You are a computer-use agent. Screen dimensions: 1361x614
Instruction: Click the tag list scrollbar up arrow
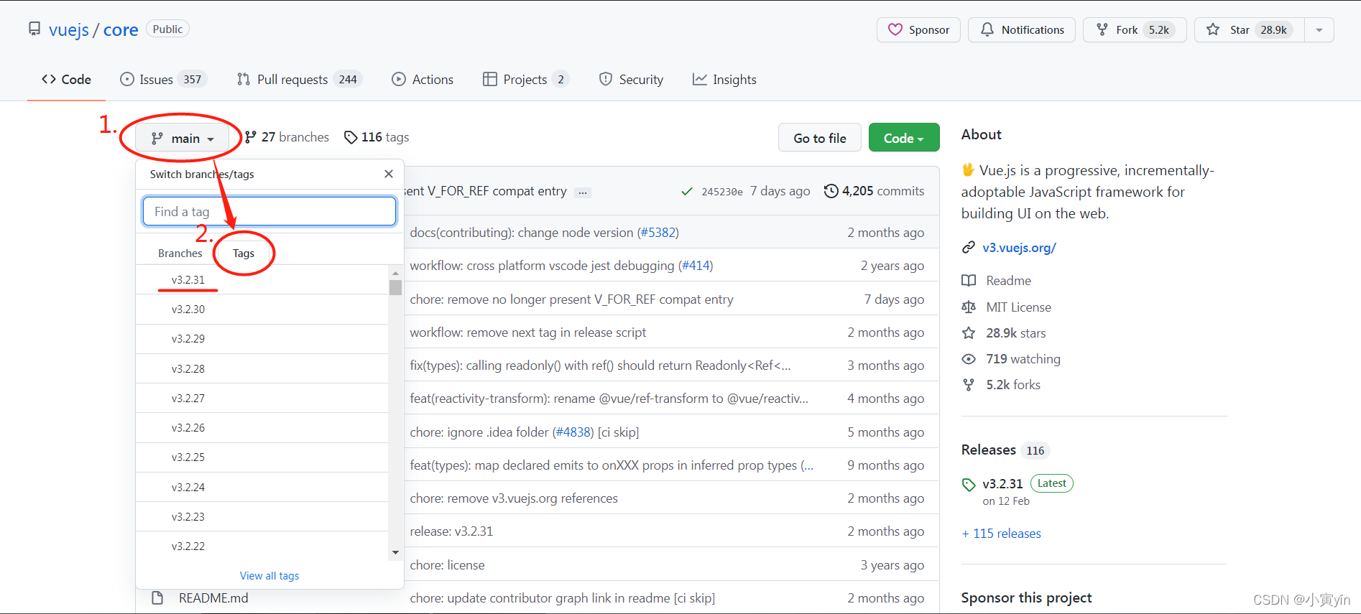coord(395,273)
